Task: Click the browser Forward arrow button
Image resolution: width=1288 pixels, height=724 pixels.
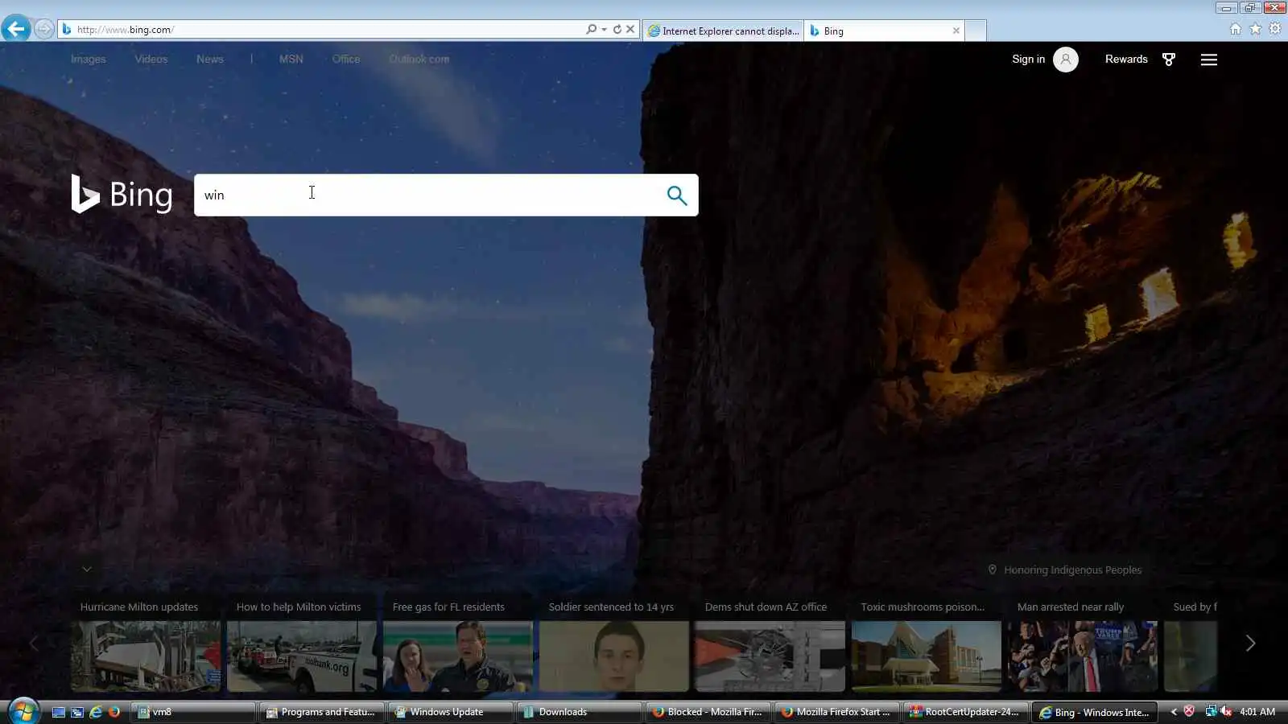Action: (44, 29)
